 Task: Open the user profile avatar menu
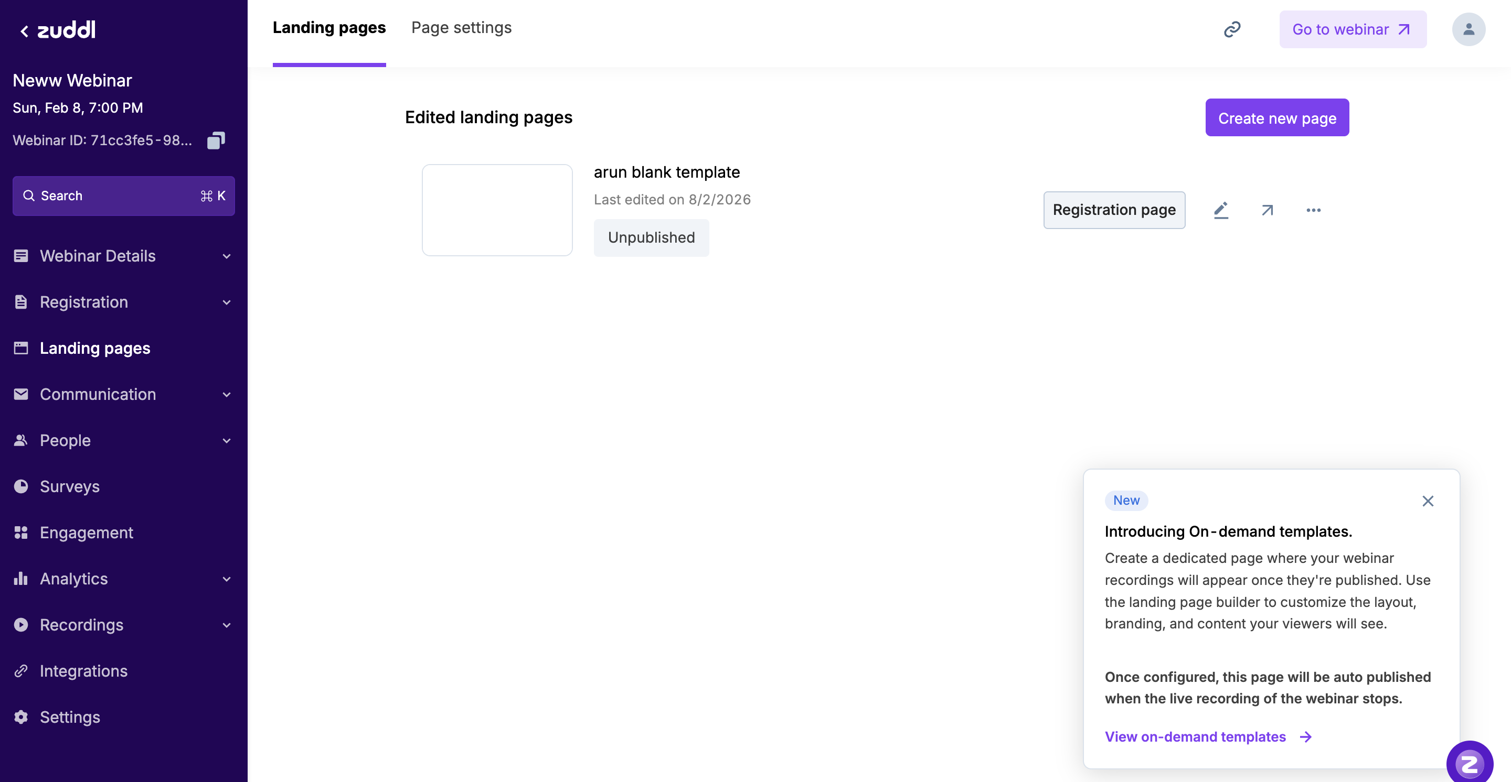[1468, 29]
